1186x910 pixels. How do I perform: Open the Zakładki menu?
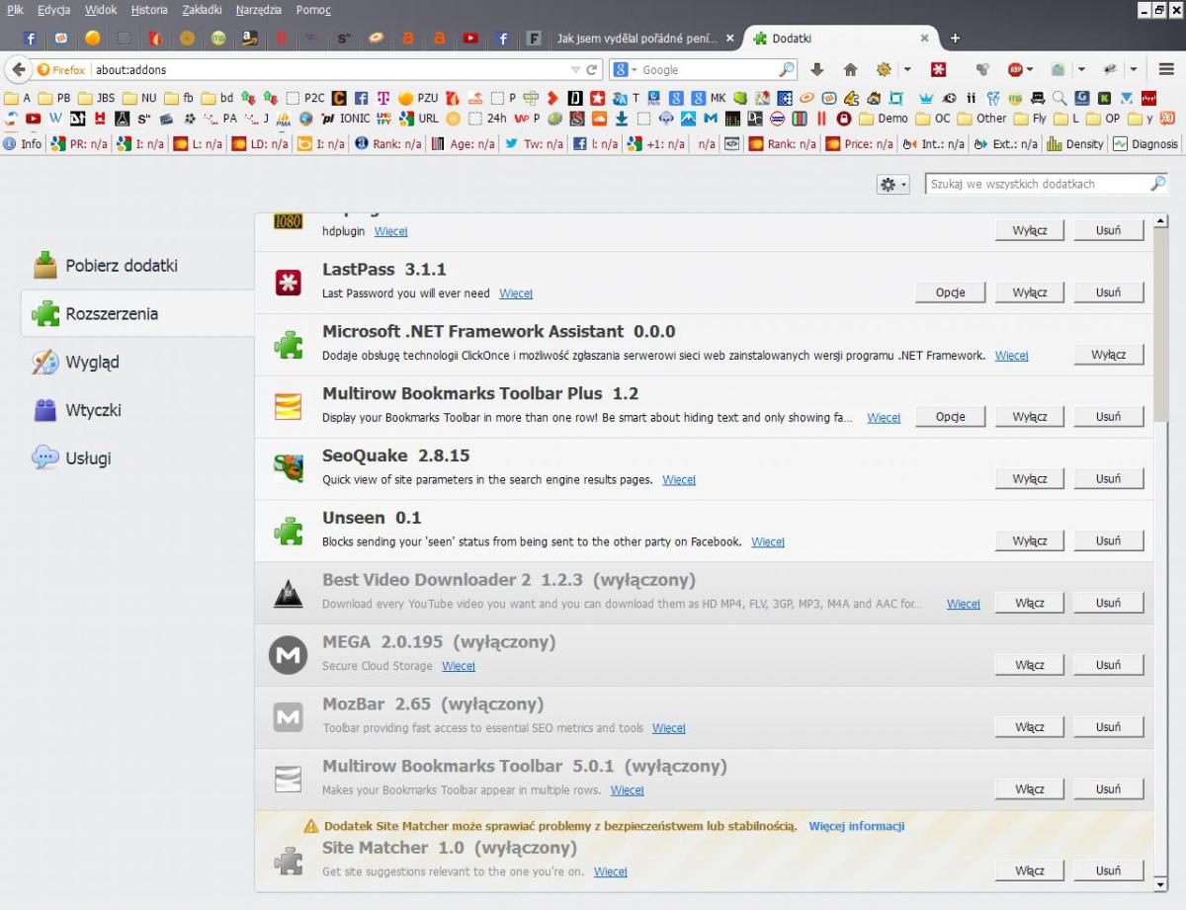(x=203, y=10)
